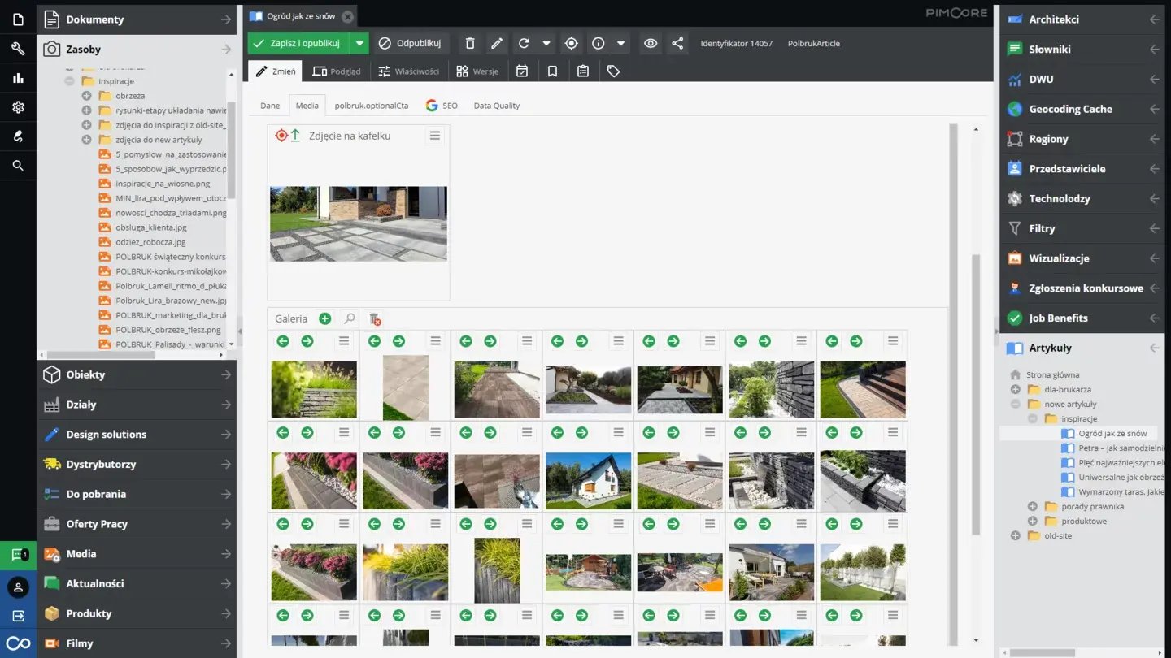Click the info icon in toolbar
This screenshot has width=1171, height=658.
(x=599, y=43)
